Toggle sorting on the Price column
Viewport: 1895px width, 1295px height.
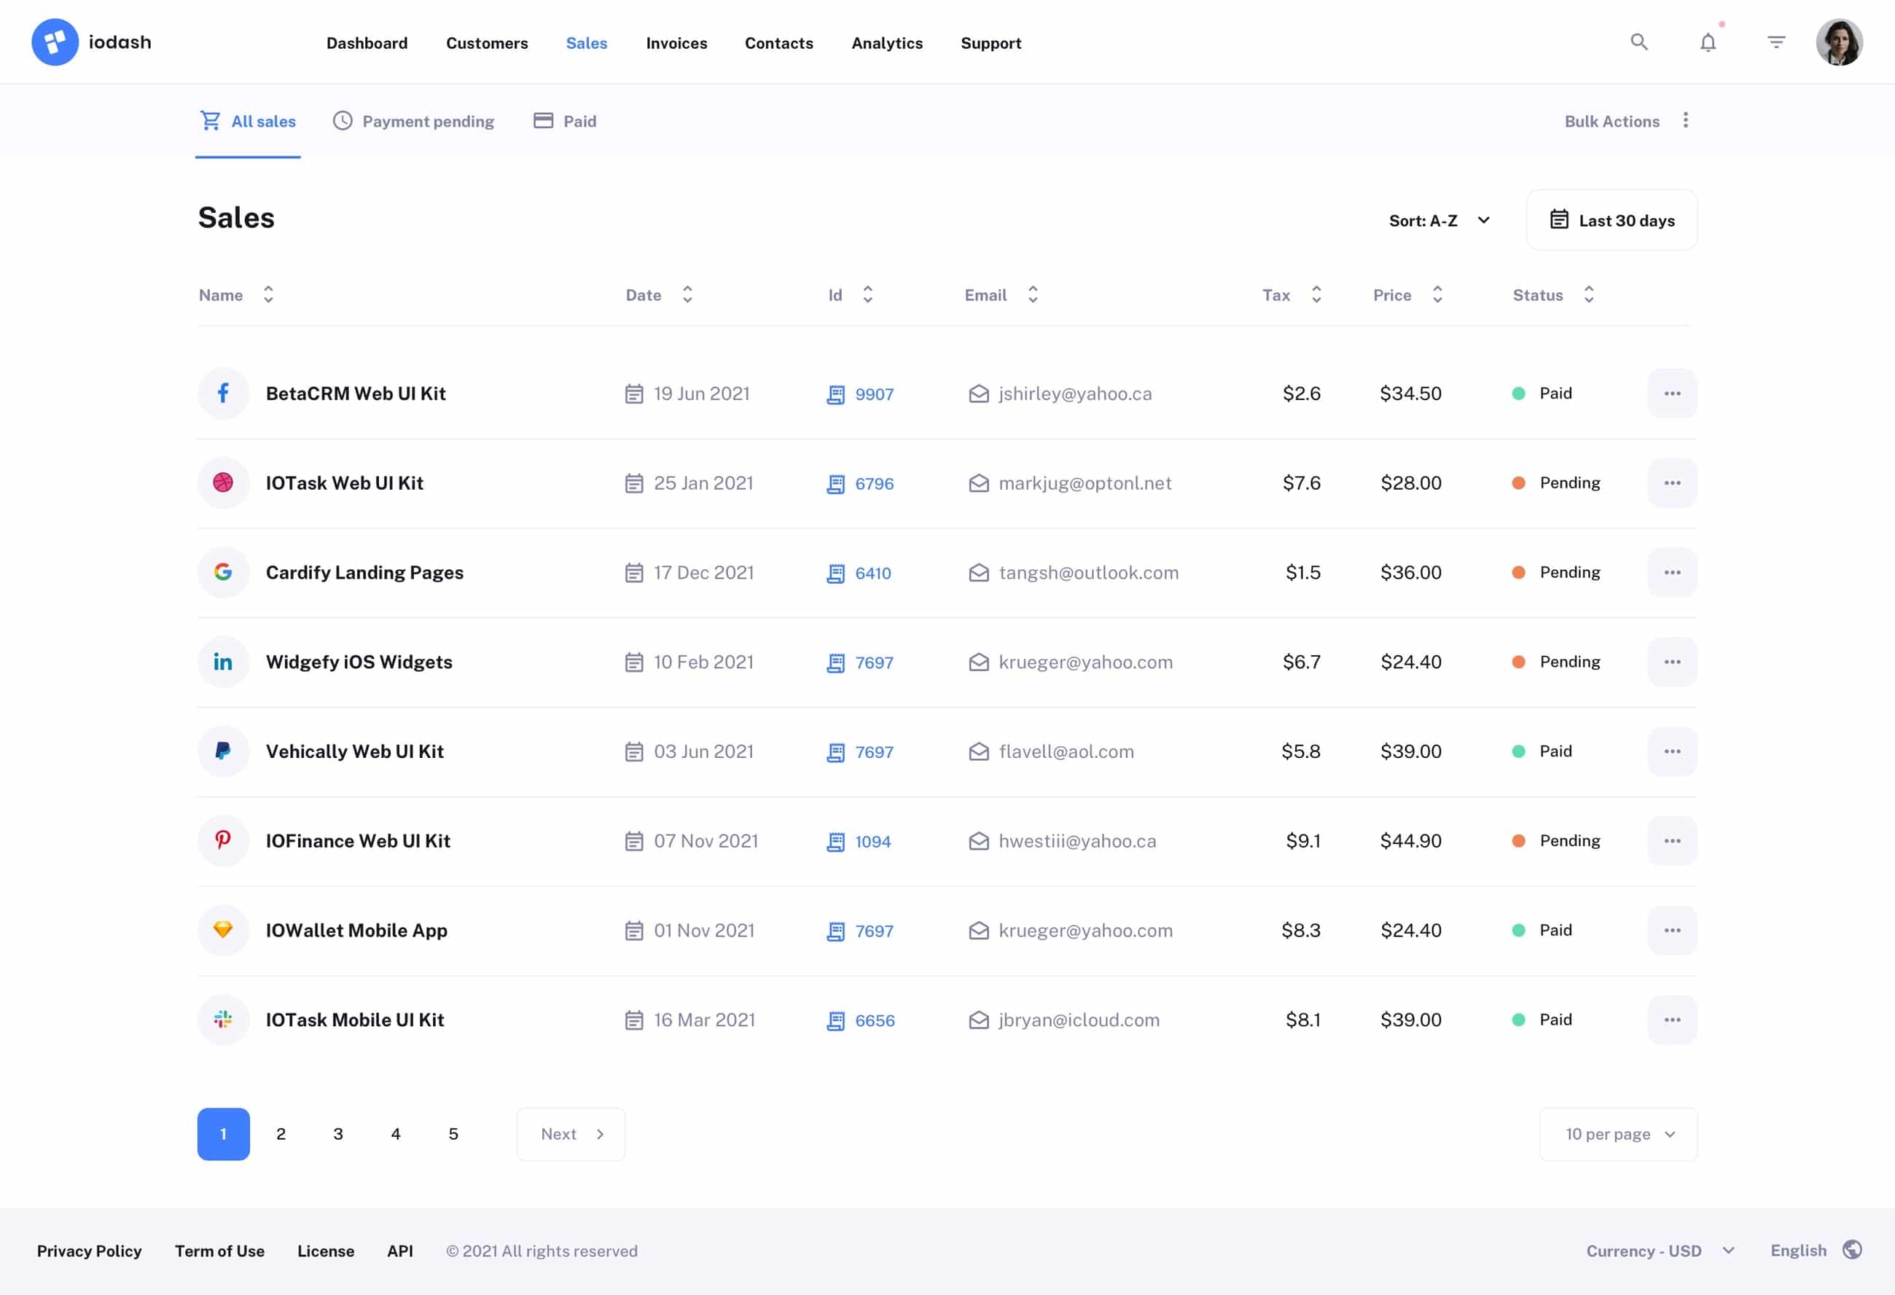[x=1438, y=294]
